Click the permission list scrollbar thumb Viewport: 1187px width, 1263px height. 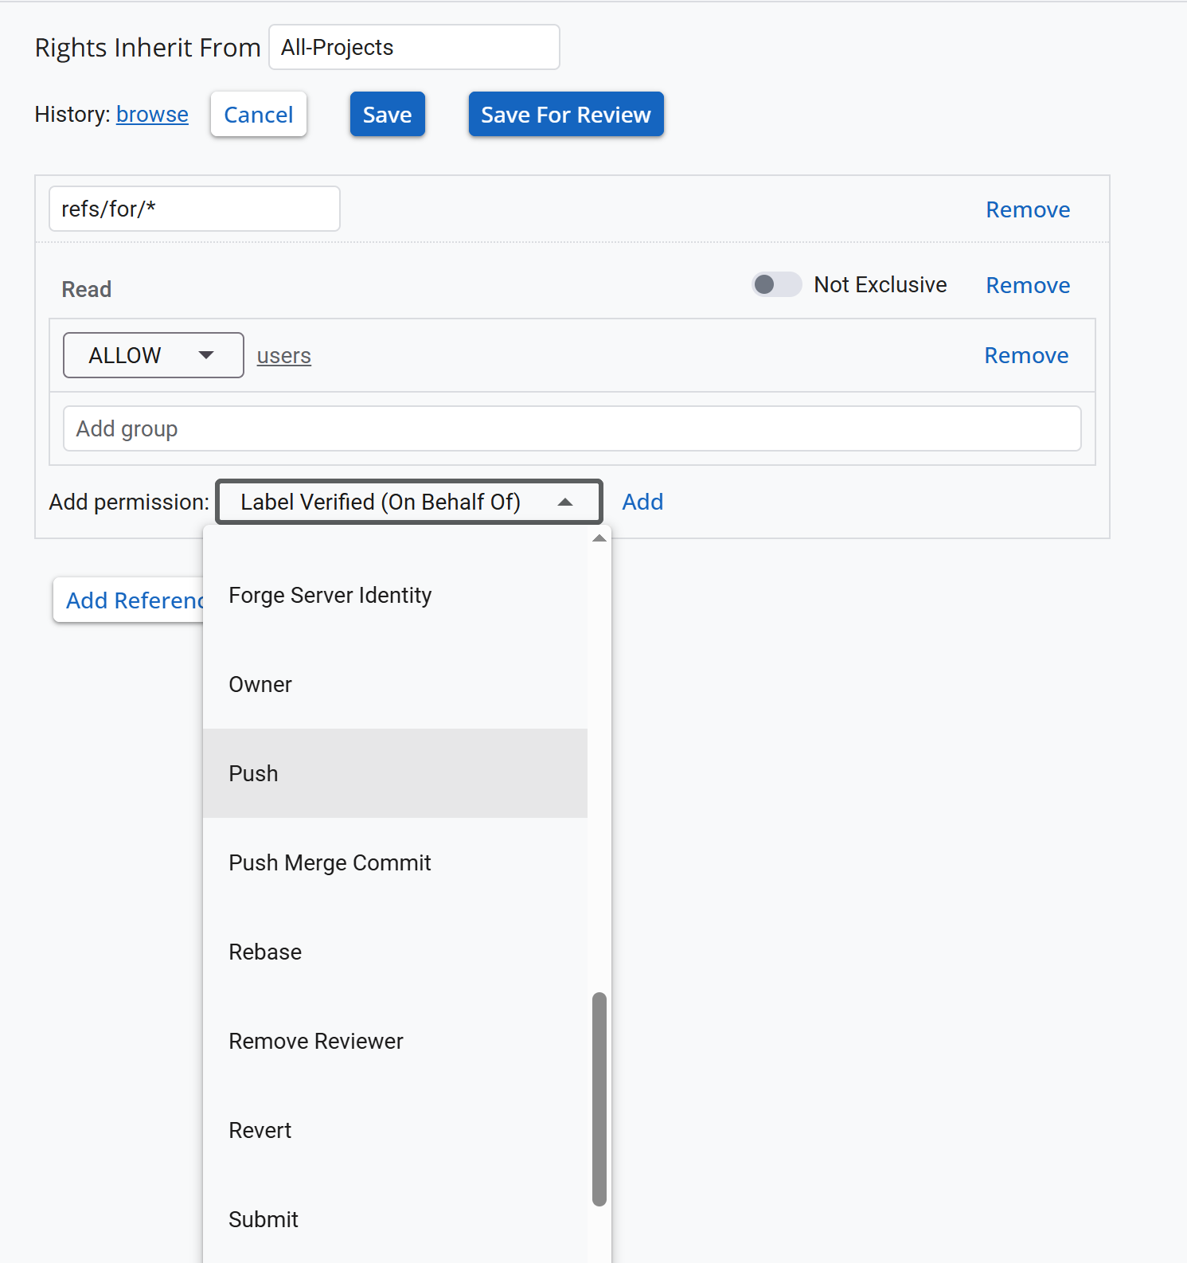[x=599, y=1099]
